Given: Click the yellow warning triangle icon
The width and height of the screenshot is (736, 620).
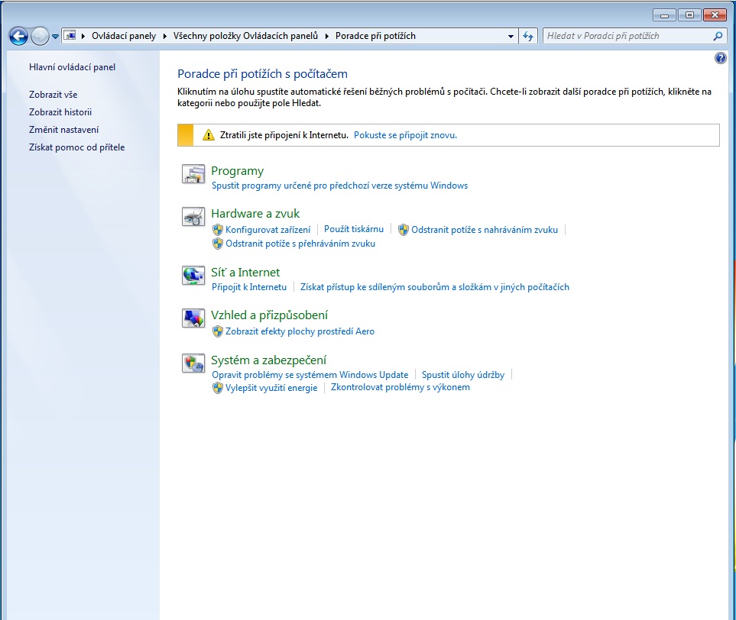Looking at the screenshot, I should 209,135.
